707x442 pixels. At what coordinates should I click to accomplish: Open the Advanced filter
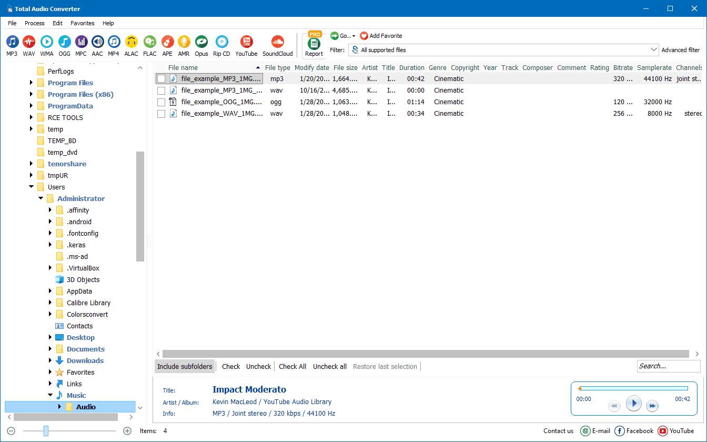coord(681,50)
